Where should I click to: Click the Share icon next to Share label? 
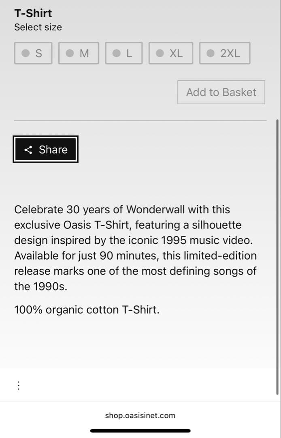(x=28, y=149)
